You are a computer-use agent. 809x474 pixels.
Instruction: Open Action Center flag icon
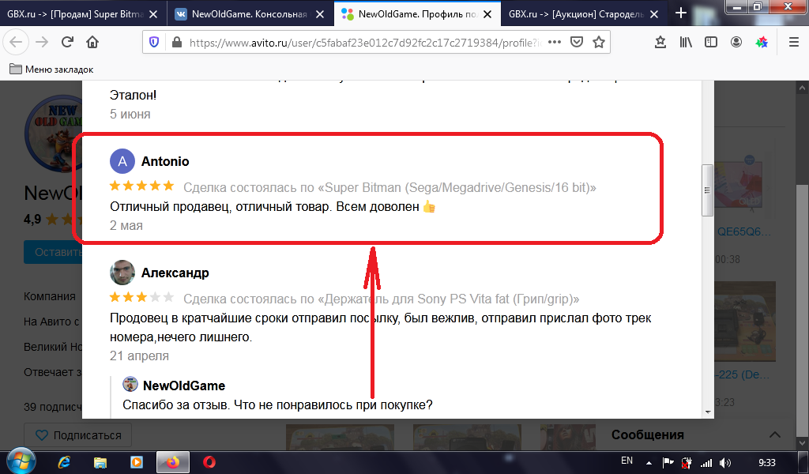tap(668, 463)
